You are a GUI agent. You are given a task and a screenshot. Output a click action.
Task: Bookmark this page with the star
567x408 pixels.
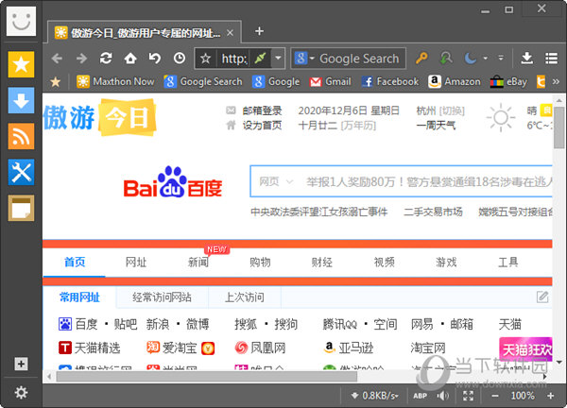[205, 59]
